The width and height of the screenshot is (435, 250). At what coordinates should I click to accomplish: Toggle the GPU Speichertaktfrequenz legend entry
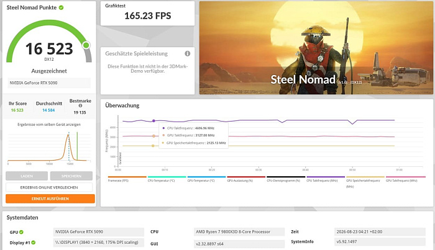point(365,182)
